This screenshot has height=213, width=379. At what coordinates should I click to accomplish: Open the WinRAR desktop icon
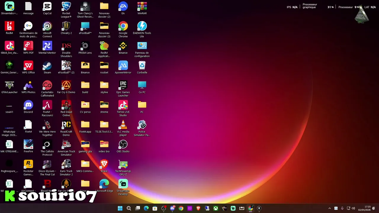point(142,8)
